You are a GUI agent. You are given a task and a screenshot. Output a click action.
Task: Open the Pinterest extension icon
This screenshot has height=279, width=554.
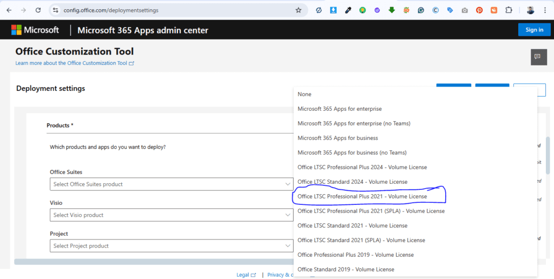click(479, 10)
